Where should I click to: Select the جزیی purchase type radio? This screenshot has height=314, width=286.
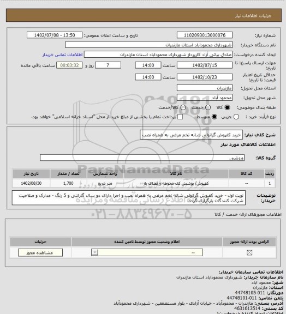pyautogui.click(x=236, y=117)
